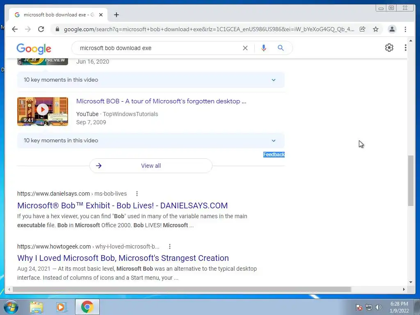
Task: Open the 37:39 preview video thumbnail
Action: coord(43,61)
